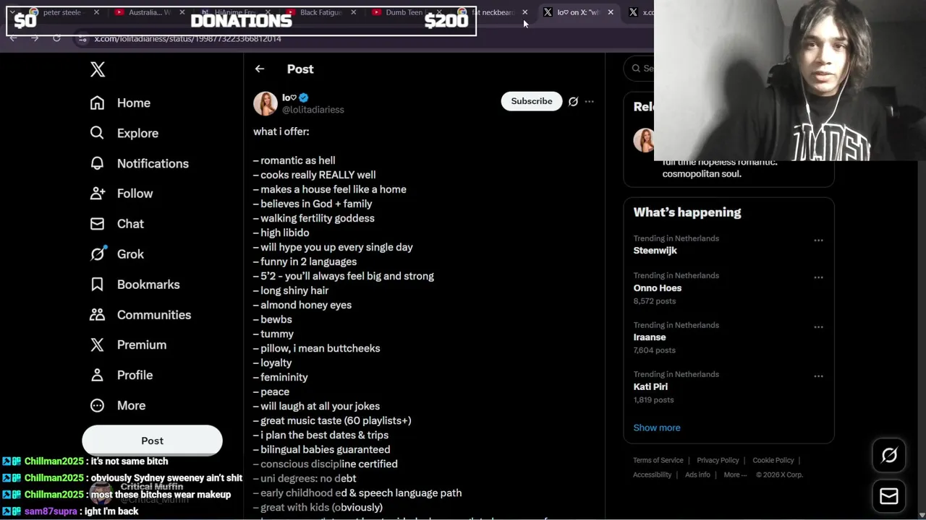Open options menu for Kati Piri trend

818,376
